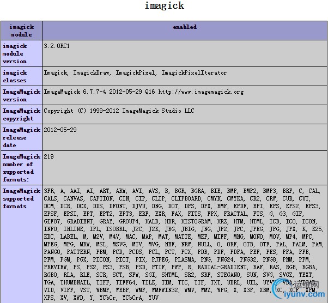Image resolution: width=328 pixels, height=303 pixels.
Task: Click the 'BMP3' format entry
Action: (x=269, y=191)
